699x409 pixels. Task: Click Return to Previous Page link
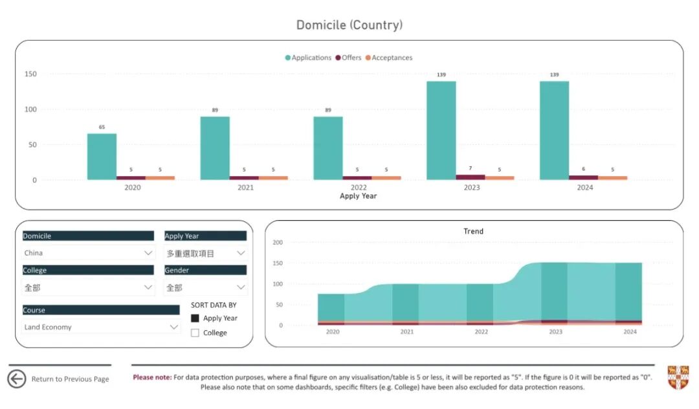pyautogui.click(x=70, y=379)
